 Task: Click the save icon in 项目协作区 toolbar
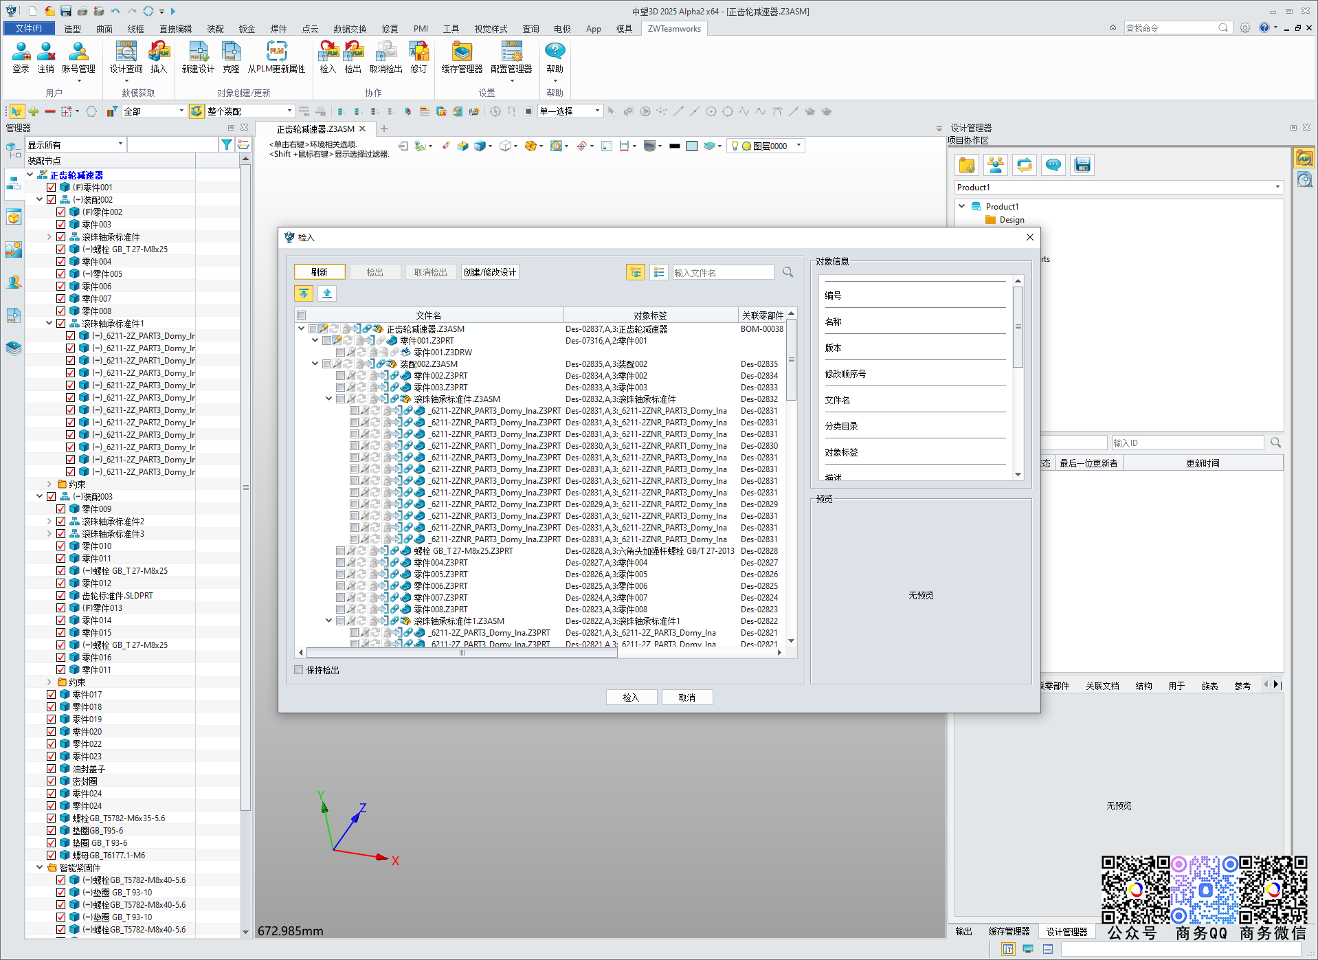1082,165
